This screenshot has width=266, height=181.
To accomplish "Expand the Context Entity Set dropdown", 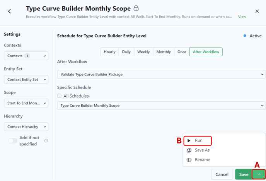I will tap(26, 79).
